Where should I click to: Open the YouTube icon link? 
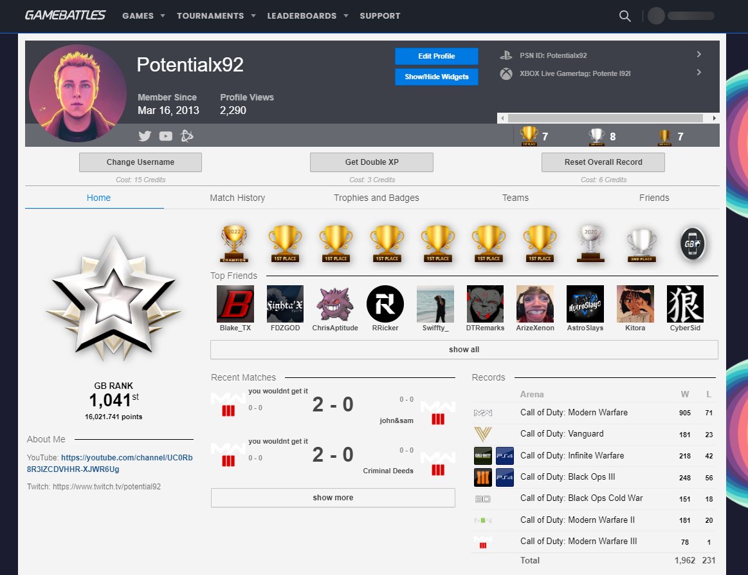point(165,136)
